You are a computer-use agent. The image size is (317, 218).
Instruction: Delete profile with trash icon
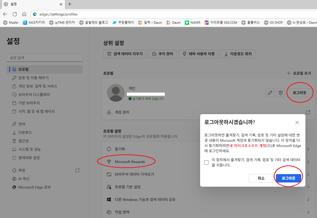(x=281, y=93)
